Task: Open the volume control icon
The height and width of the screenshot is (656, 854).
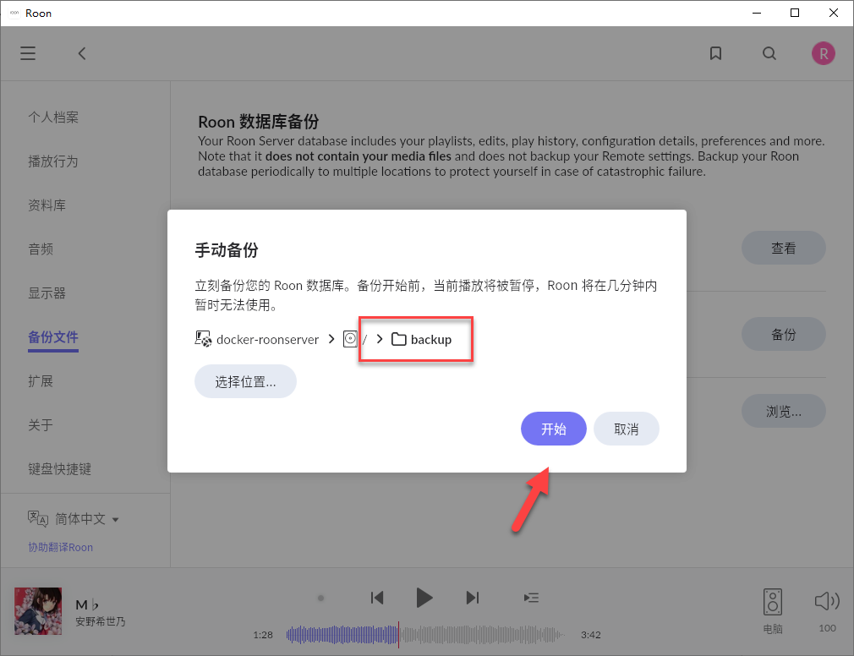Action: pos(827,601)
